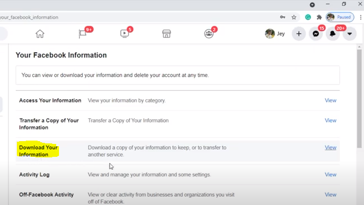Viewport: 364px width, 205px height.
Task: View Off-Facebook Activity
Action: coord(330,195)
